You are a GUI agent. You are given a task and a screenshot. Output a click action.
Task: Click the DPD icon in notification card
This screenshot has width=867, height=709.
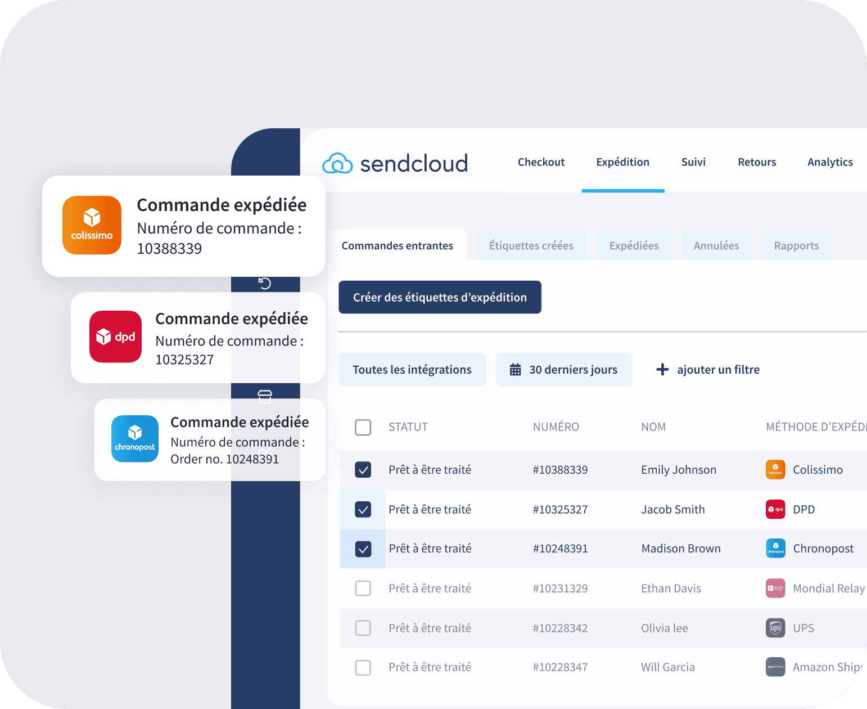(115, 336)
